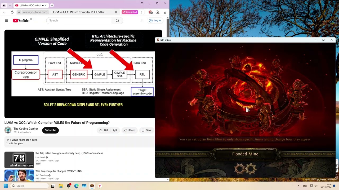
Task: Open The Coding Gopher channel avatar
Action: (8, 130)
